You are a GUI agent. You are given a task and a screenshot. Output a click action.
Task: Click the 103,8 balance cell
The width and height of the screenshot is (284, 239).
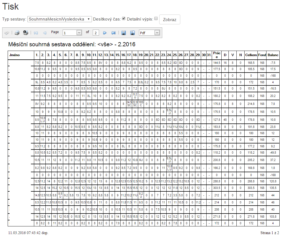point(273,217)
